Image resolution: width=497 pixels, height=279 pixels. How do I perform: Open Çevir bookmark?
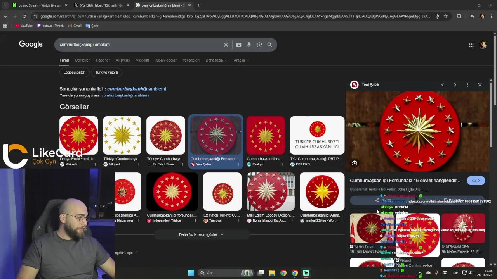point(92,26)
